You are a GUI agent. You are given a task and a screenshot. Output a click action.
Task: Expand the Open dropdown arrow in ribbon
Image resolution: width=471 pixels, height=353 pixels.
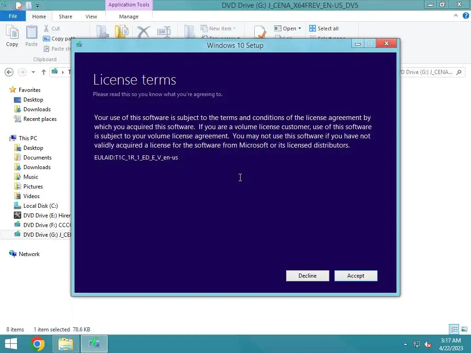[299, 28]
